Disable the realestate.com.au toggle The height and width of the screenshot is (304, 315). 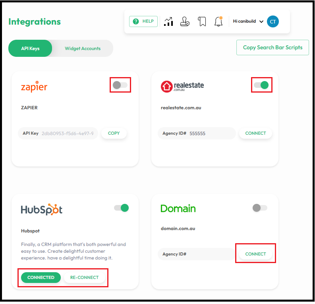tap(261, 85)
